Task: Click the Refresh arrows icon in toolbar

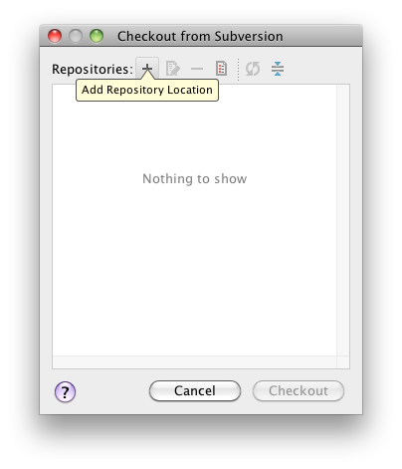Action: (x=253, y=69)
